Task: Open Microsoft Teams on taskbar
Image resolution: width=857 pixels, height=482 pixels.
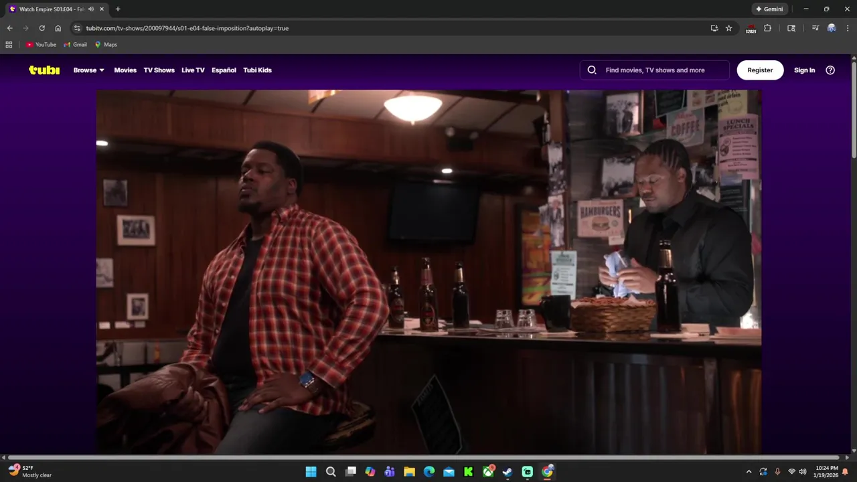Action: (x=390, y=472)
